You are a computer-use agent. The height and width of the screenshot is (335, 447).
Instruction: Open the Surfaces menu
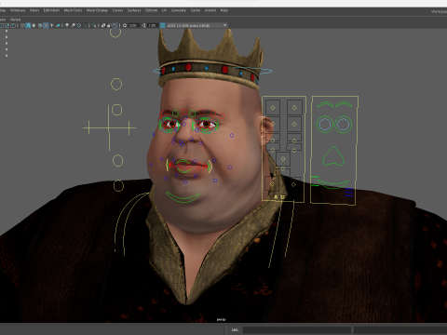click(x=134, y=10)
